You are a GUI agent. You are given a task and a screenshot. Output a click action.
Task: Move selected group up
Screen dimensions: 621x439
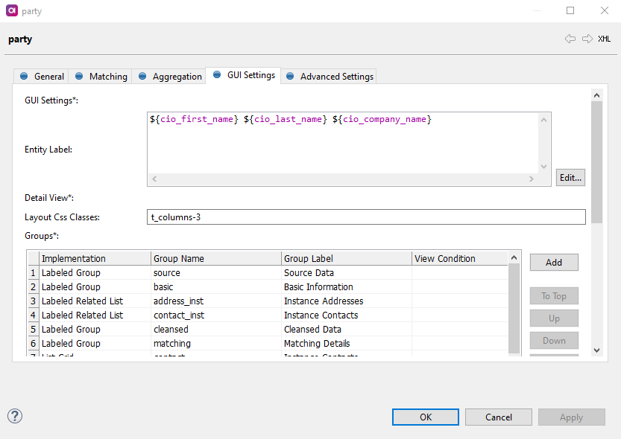[x=553, y=318]
